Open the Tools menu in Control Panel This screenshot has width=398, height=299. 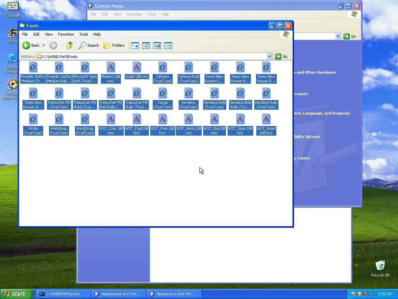(152, 14)
